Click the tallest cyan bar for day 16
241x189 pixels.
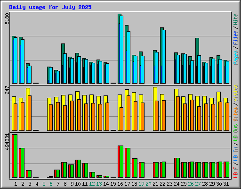tap(121, 50)
